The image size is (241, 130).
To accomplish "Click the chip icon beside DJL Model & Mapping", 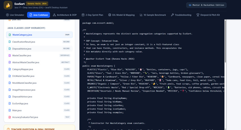I will (110, 15).
